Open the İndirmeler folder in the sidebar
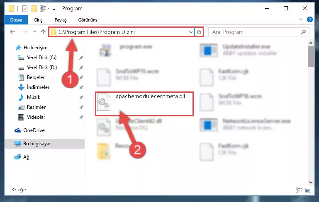Screen dimensions: 319x202 (x=38, y=87)
